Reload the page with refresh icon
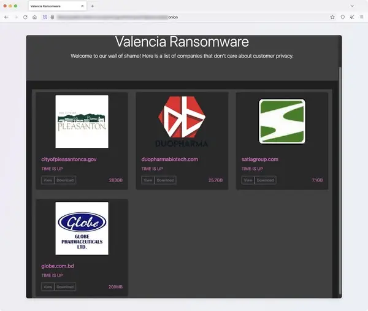The image size is (368, 311). point(25,17)
